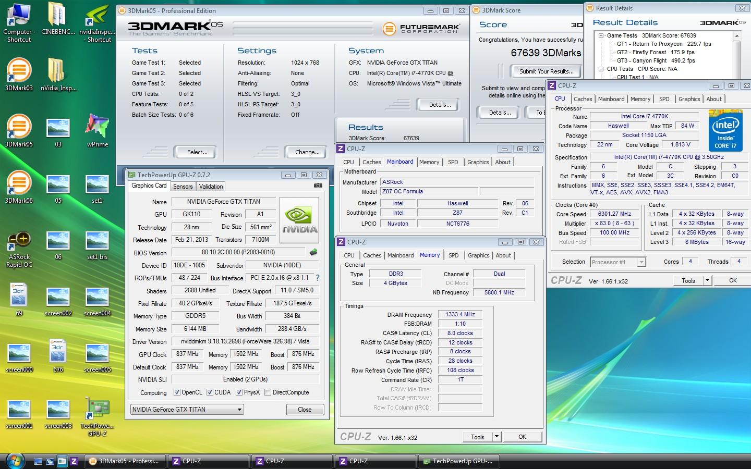Click the GPU-Z screenshot camera icon
751x469 pixels.
318,186
